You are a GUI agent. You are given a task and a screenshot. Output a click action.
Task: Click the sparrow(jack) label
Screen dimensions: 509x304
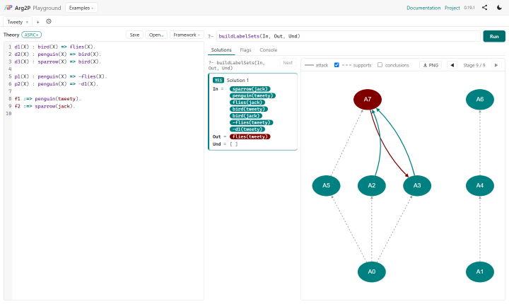coord(250,89)
